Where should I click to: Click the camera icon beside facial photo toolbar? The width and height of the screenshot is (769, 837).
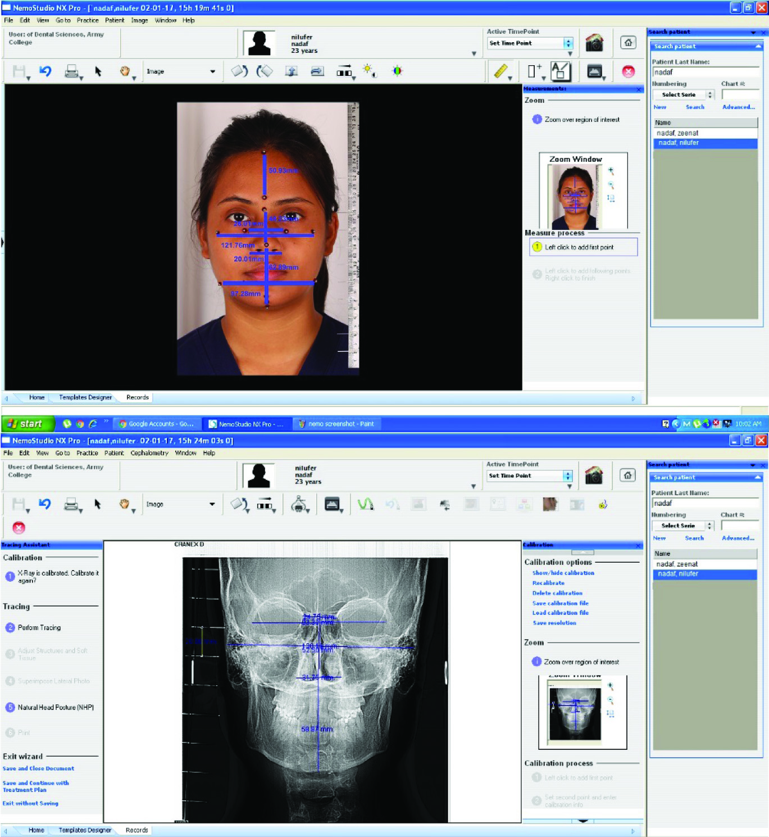pos(594,43)
